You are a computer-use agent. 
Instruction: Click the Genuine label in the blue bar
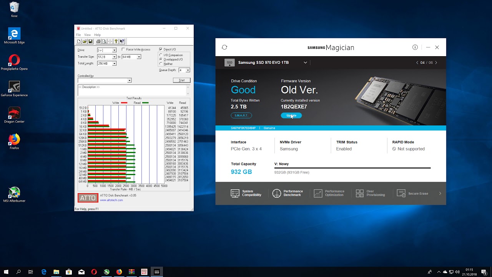pyautogui.click(x=269, y=128)
